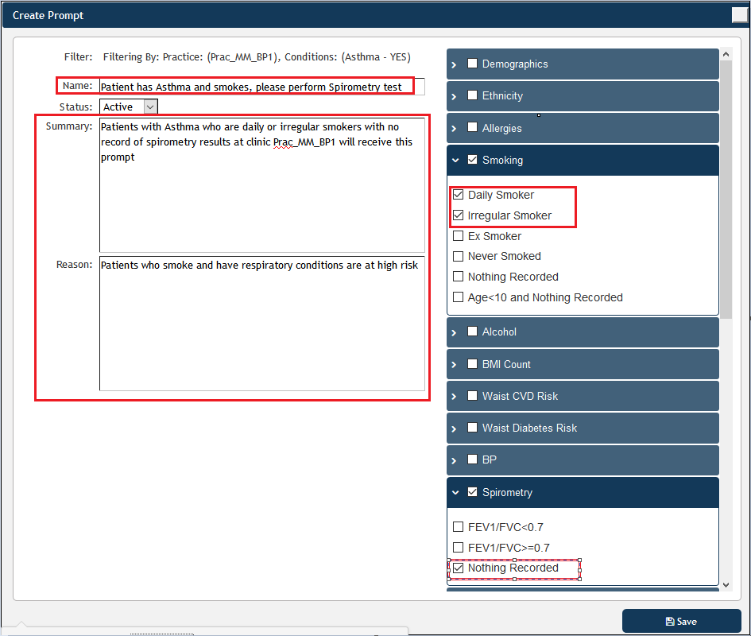Tick the BMI Count checkbox
The height and width of the screenshot is (636, 751).
472,364
